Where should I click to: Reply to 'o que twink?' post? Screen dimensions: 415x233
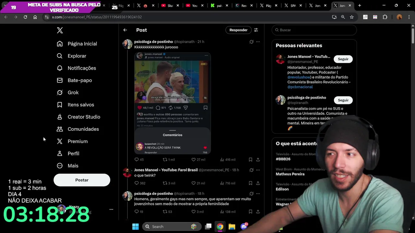(x=140, y=183)
